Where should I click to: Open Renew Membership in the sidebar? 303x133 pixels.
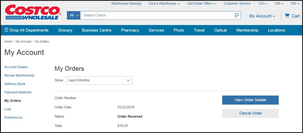19,75
